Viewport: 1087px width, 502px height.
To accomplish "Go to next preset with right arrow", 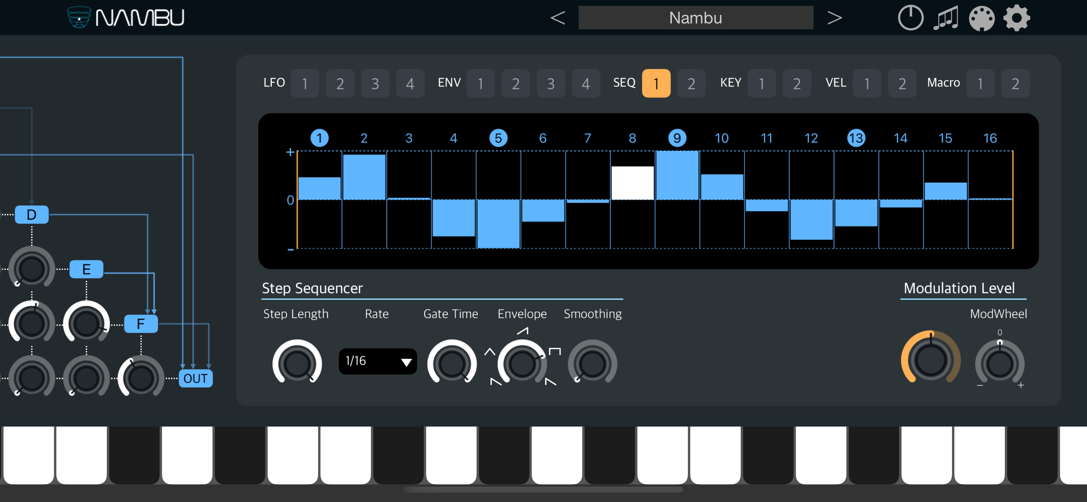I will (x=834, y=18).
